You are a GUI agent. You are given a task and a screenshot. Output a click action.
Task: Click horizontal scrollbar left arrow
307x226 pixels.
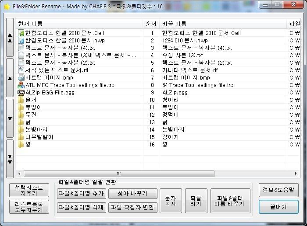coord(19,174)
